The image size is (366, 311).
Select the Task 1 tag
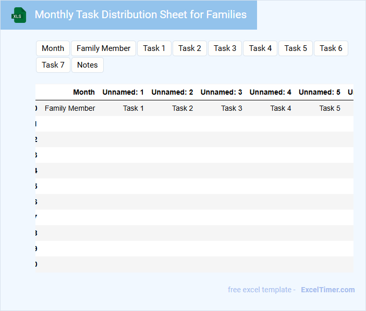(154, 48)
